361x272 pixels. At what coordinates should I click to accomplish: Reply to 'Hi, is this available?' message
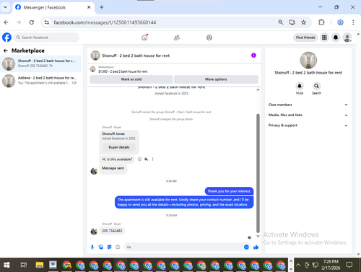click(x=146, y=159)
